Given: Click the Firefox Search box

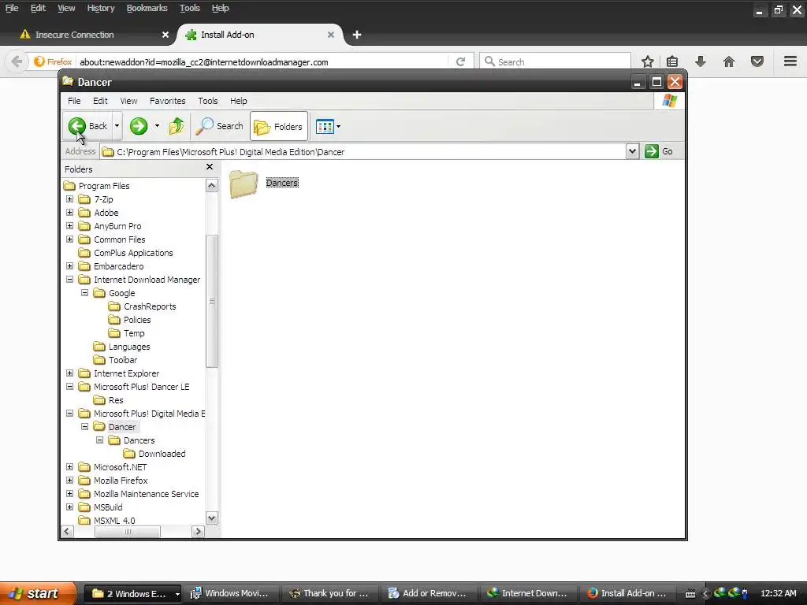Looking at the screenshot, I should tap(555, 61).
